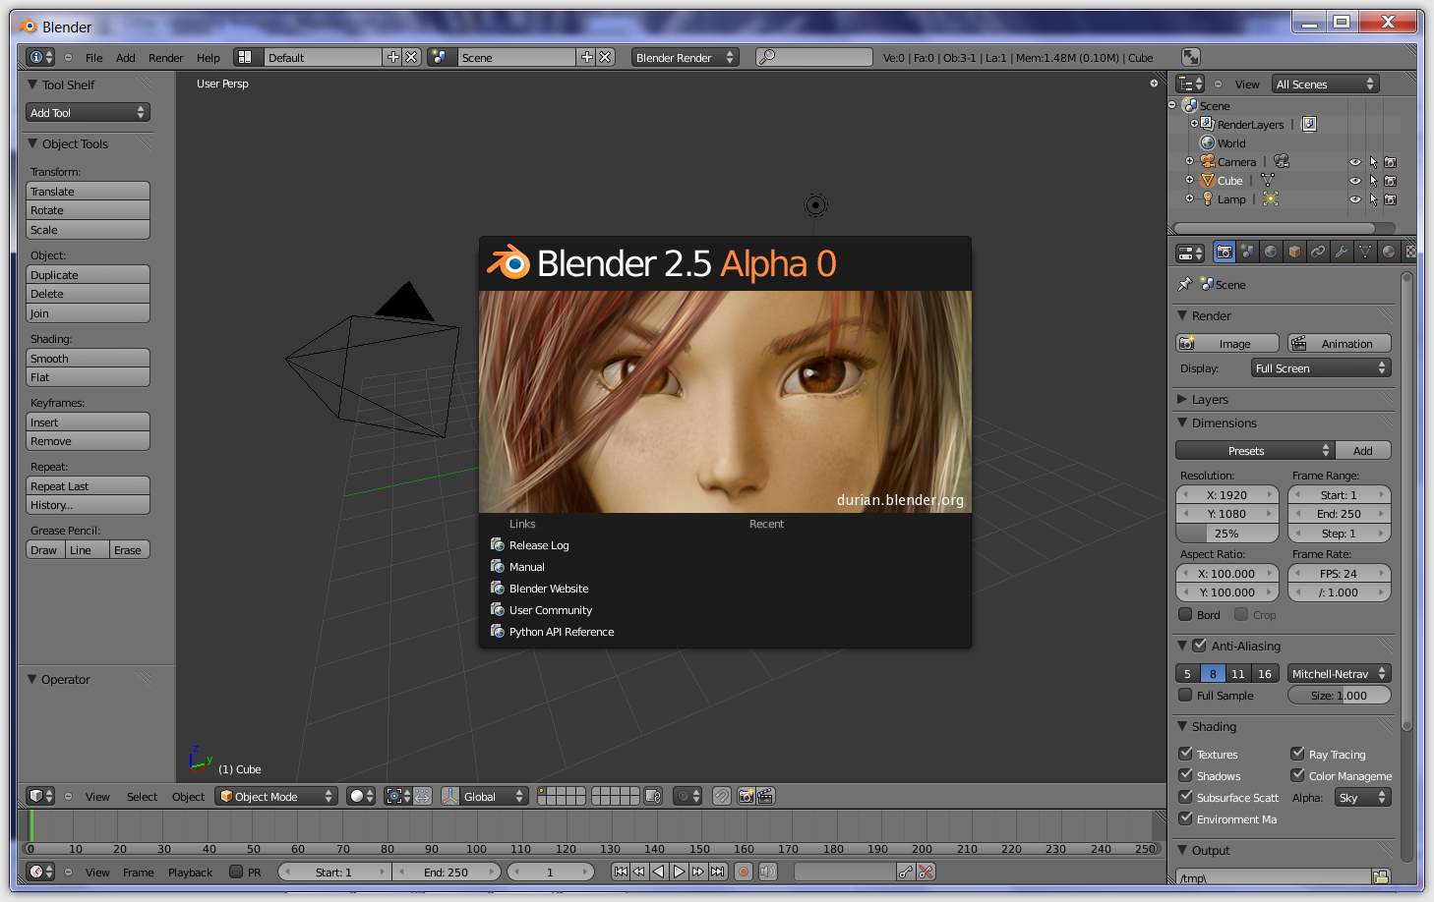This screenshot has height=902, width=1434.
Task: Enable Full Sample anti-aliasing
Action: (1185, 696)
